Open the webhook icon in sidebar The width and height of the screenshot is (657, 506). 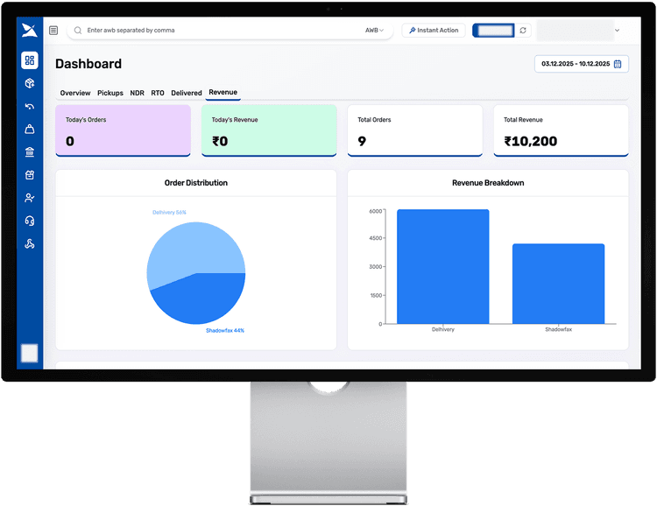(30, 243)
